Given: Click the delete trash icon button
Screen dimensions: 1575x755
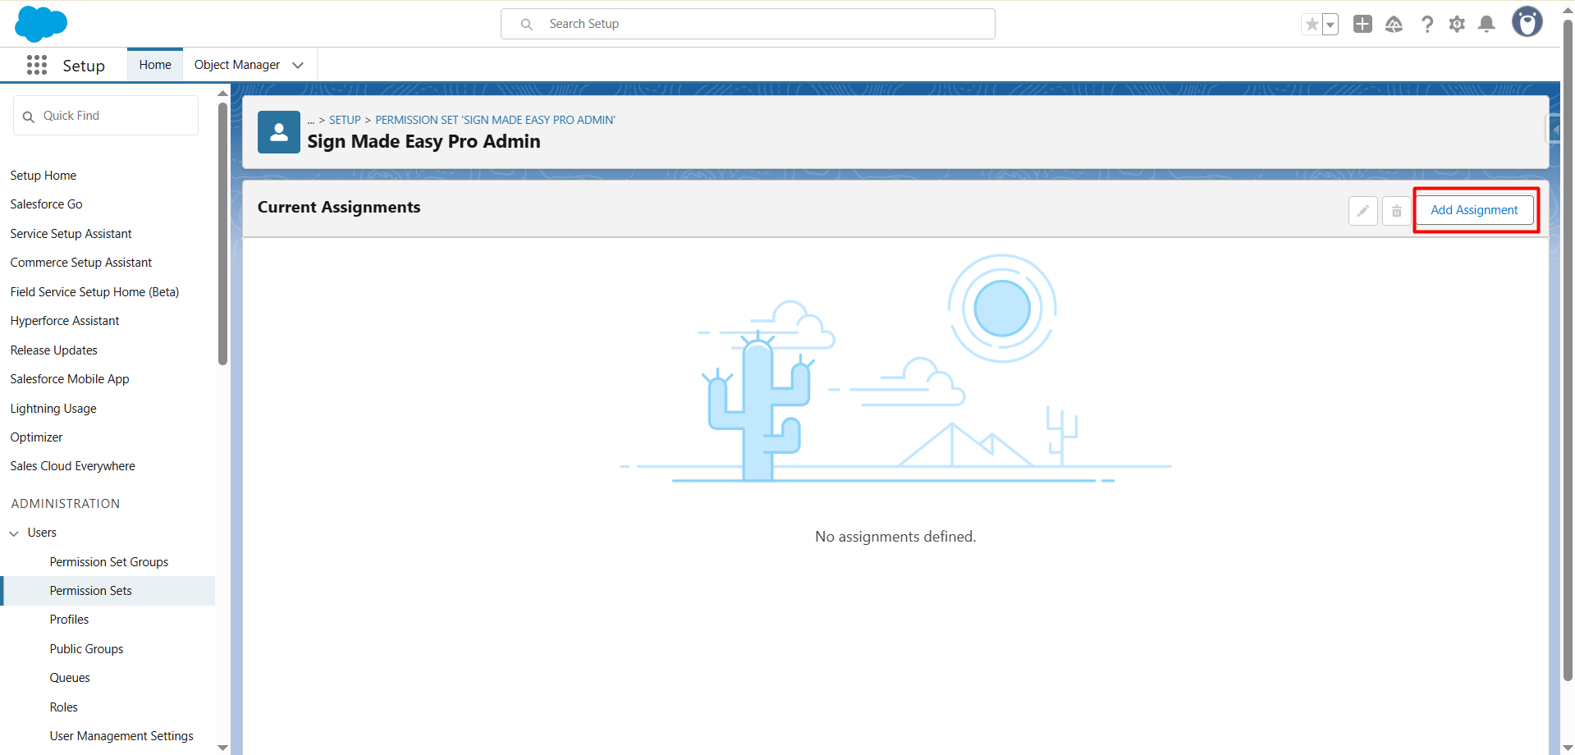Looking at the screenshot, I should click(1396, 211).
